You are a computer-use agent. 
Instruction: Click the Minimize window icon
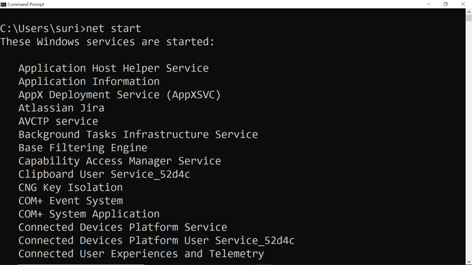coord(429,4)
